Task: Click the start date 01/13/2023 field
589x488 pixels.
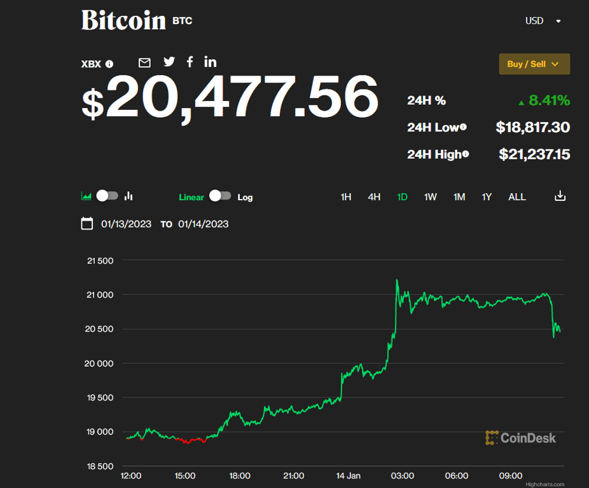Action: tap(127, 224)
